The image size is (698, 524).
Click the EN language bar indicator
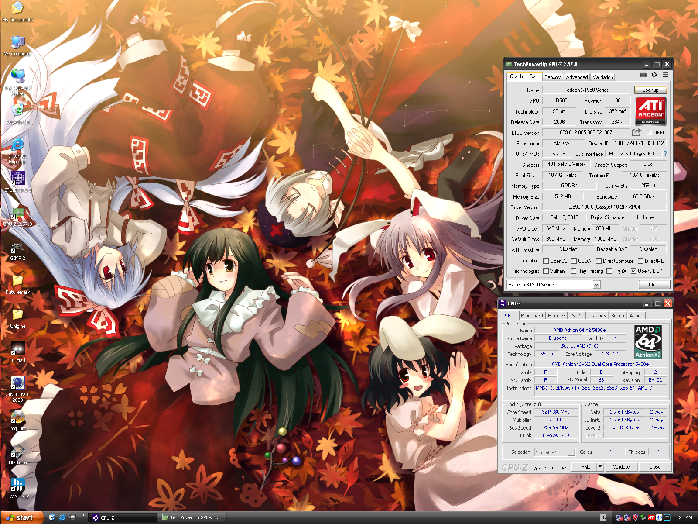tap(603, 517)
